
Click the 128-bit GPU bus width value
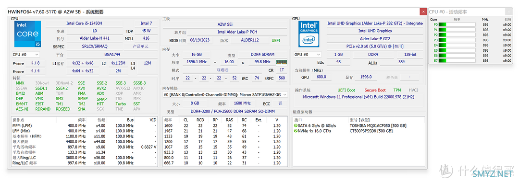pyautogui.click(x=409, y=55)
